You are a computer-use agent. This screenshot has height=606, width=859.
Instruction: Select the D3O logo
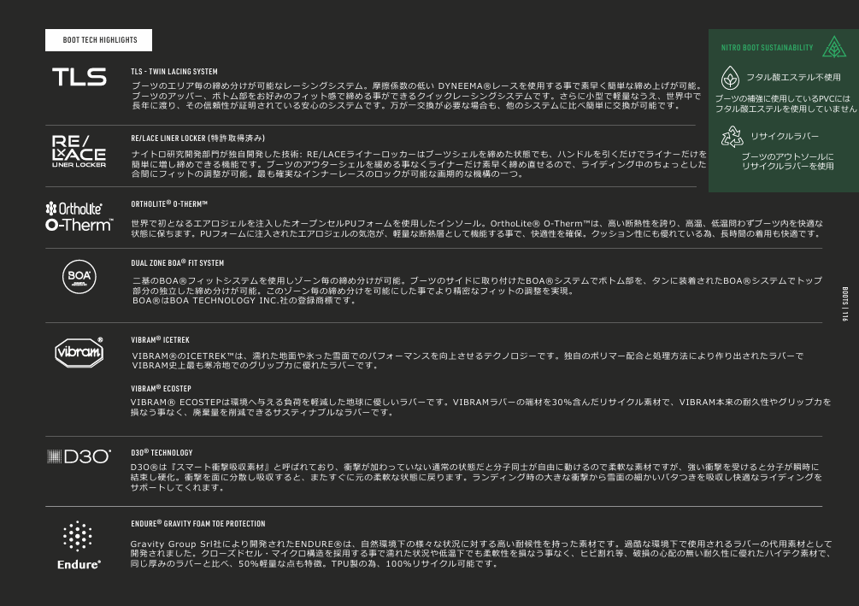click(x=79, y=456)
